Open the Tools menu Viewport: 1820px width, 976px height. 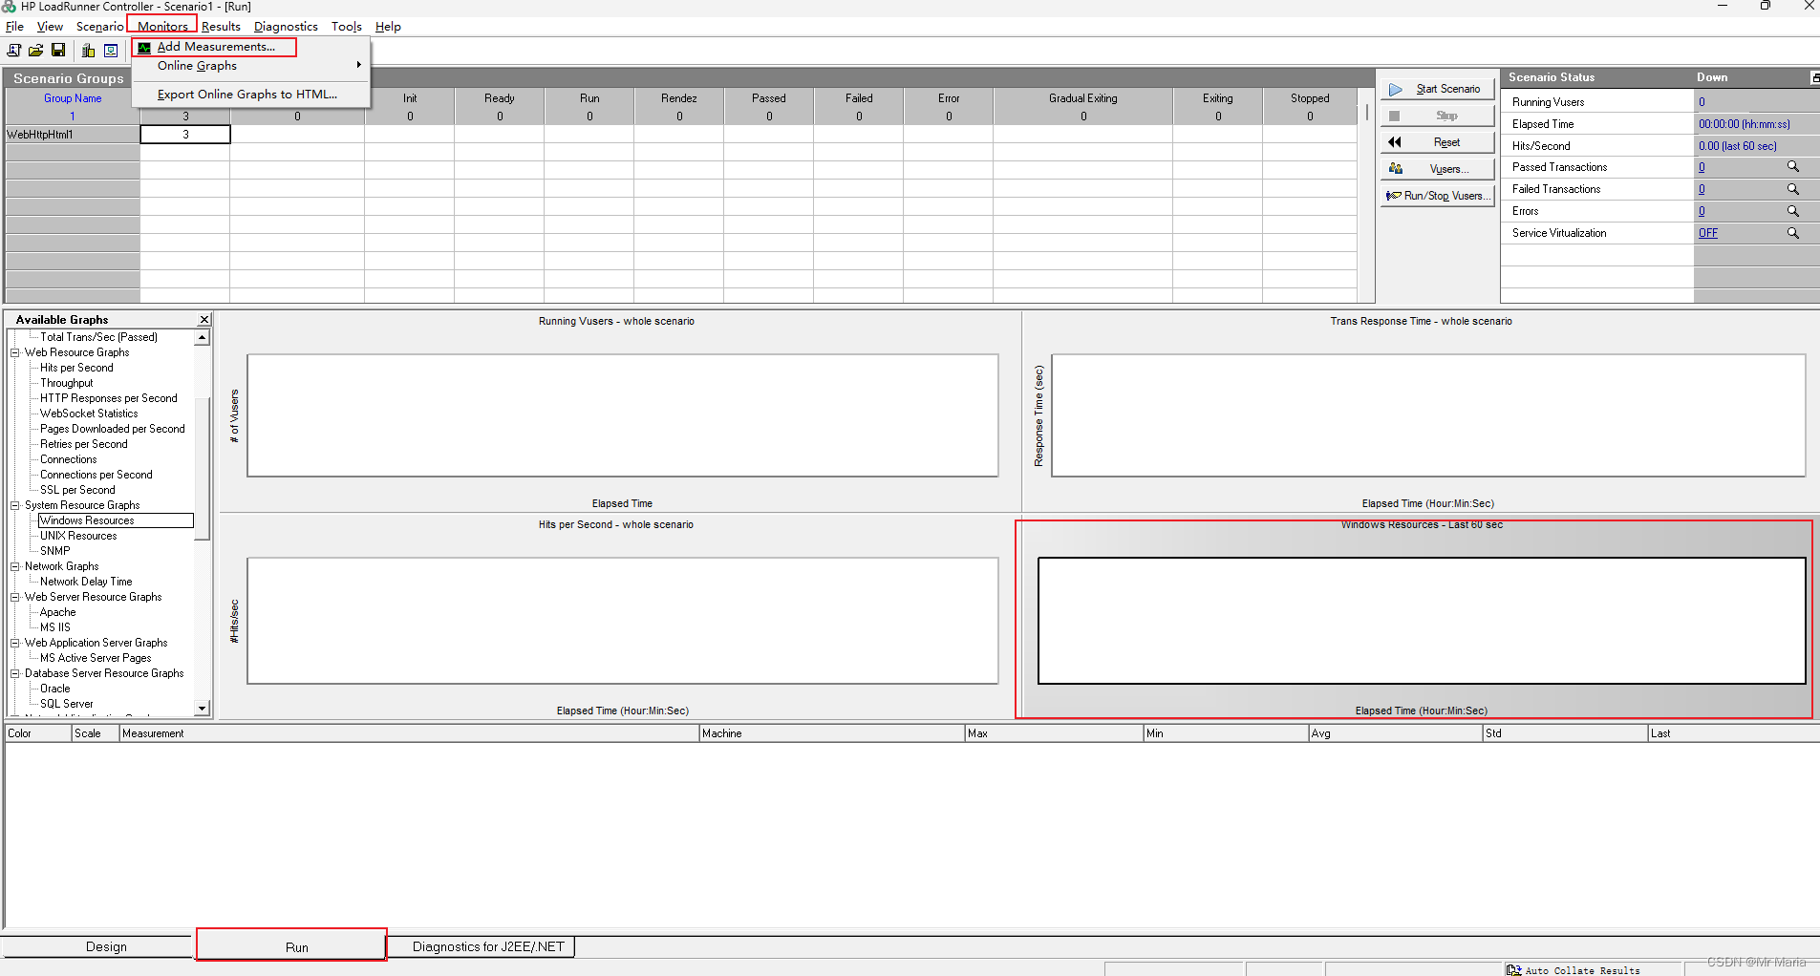[x=346, y=27]
